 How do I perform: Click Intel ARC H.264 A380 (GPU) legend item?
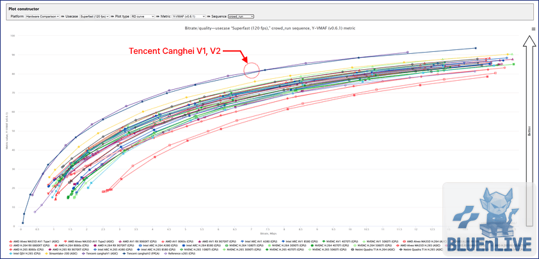(158, 246)
